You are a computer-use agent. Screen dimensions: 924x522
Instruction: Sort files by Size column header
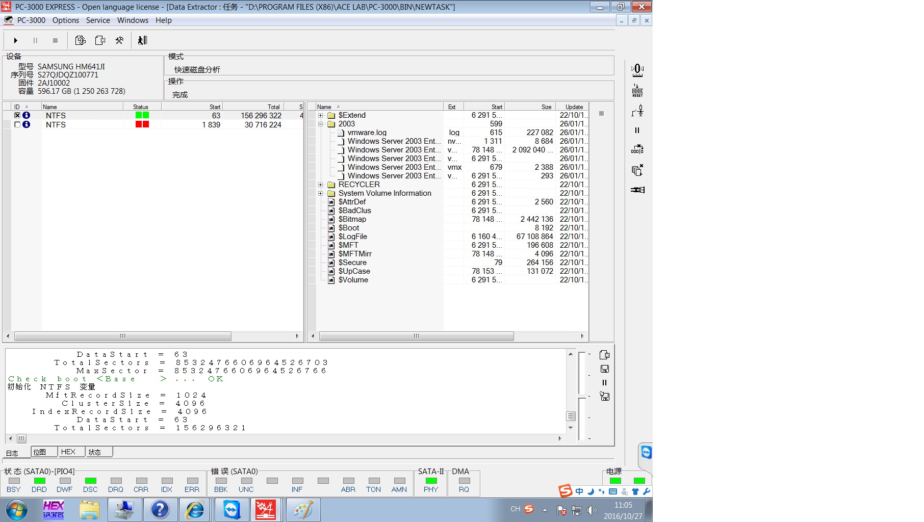point(530,107)
